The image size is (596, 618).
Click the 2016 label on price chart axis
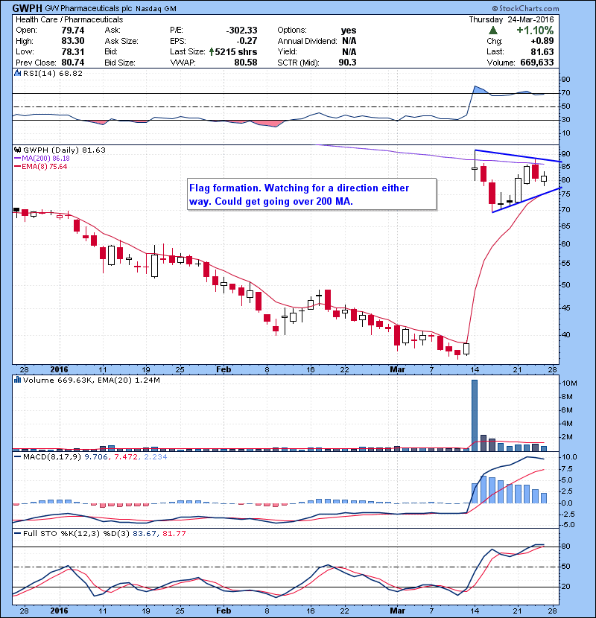pyautogui.click(x=59, y=370)
